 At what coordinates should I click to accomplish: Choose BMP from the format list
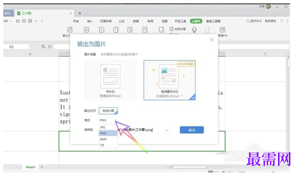tap(108, 139)
